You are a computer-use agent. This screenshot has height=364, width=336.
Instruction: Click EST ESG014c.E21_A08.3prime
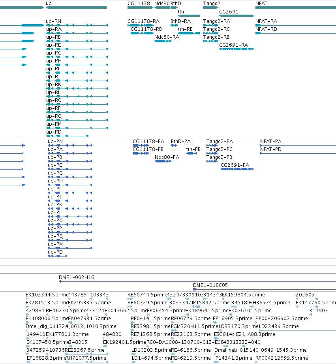pos(244,334)
